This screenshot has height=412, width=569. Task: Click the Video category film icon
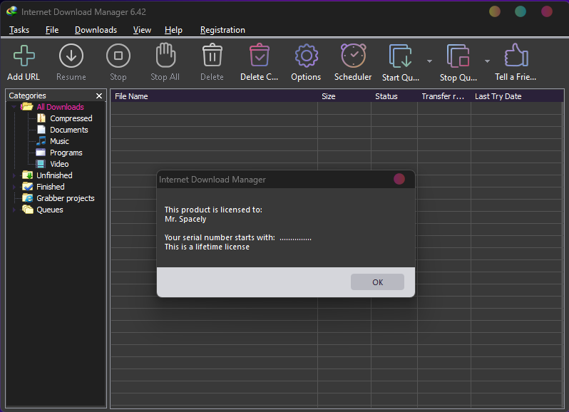41,164
